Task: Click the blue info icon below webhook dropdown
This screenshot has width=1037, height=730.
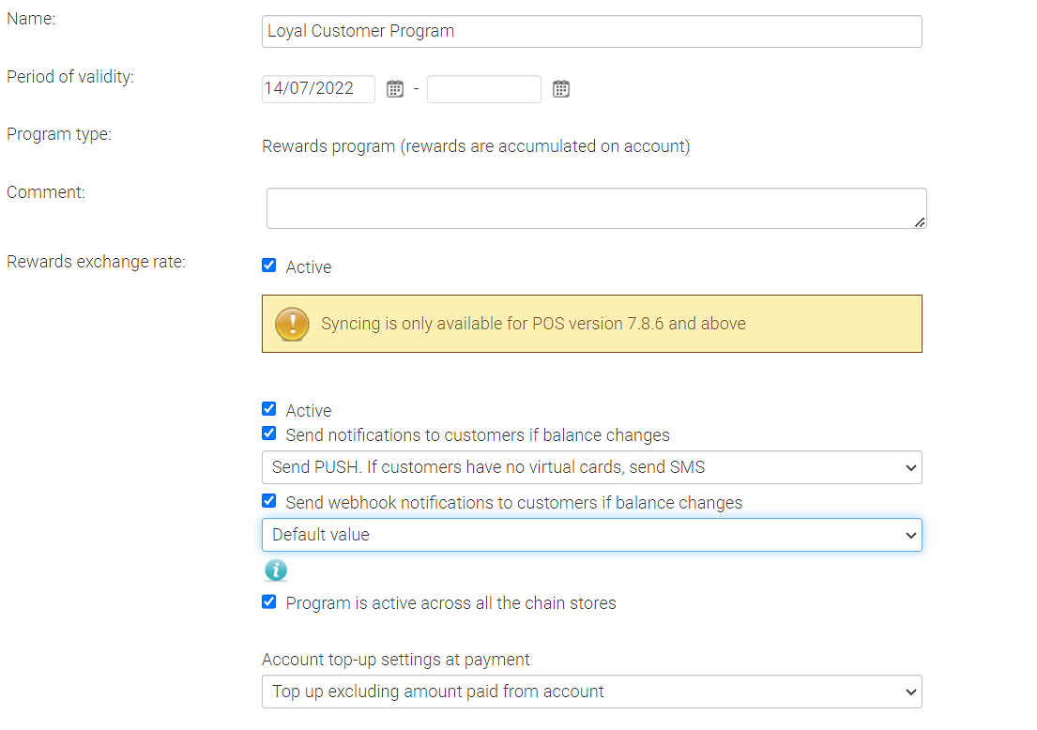Action: point(275,570)
